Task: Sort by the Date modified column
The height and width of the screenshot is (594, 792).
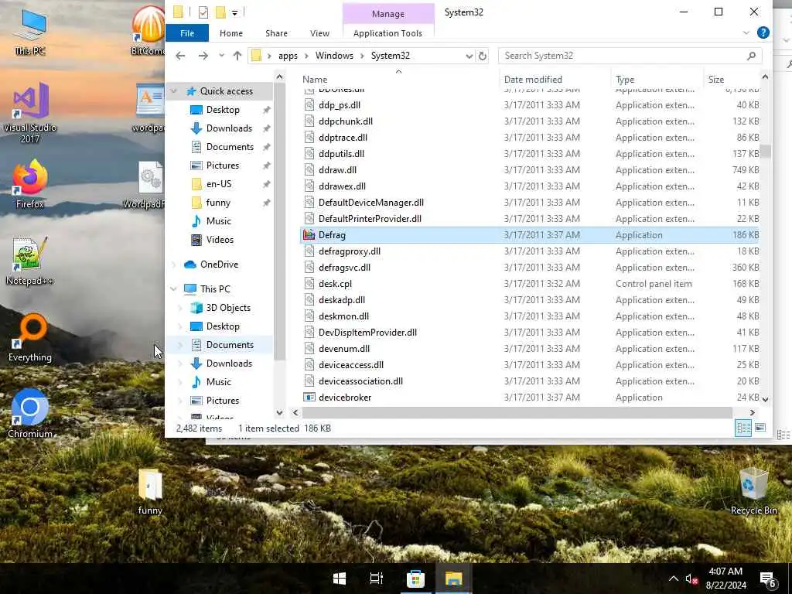Action: point(555,80)
